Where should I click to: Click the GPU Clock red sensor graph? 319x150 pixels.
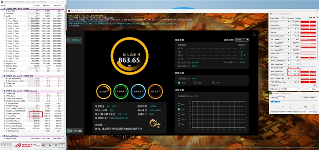308,21
